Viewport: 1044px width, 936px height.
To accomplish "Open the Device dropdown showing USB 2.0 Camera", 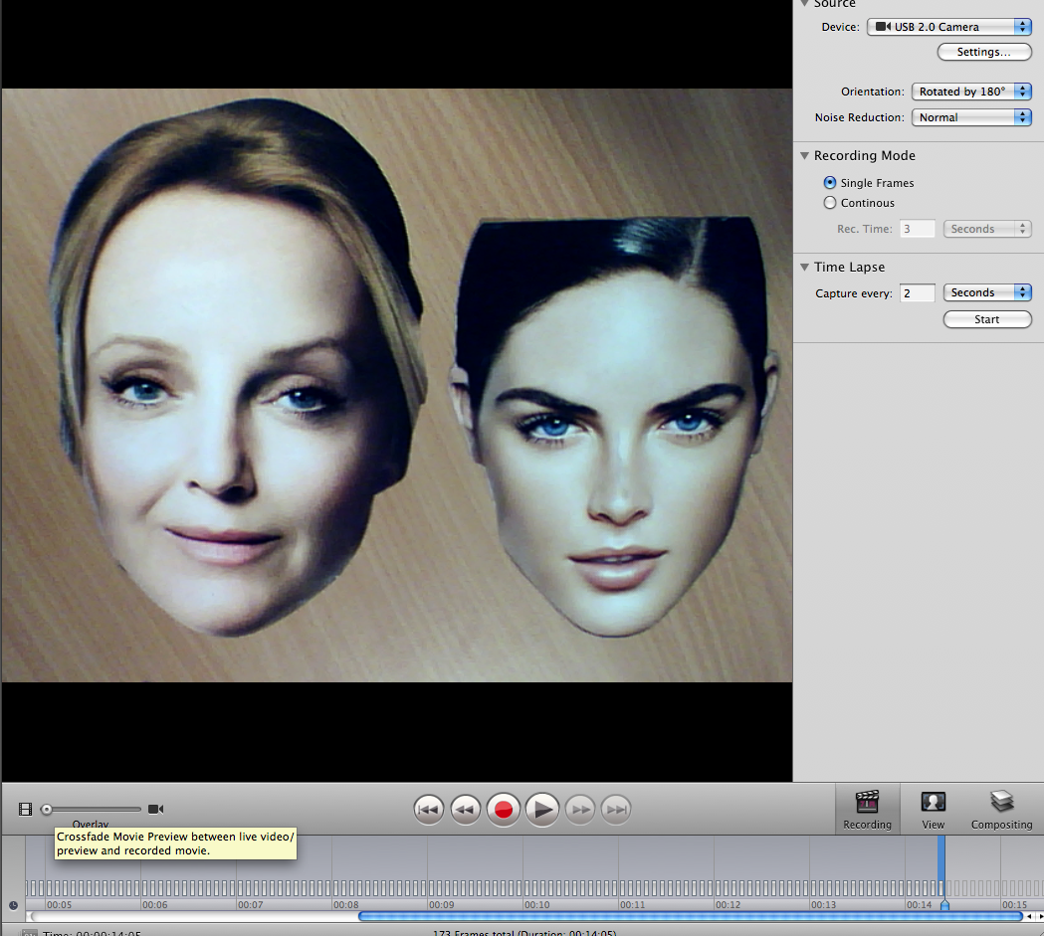I will coord(948,27).
